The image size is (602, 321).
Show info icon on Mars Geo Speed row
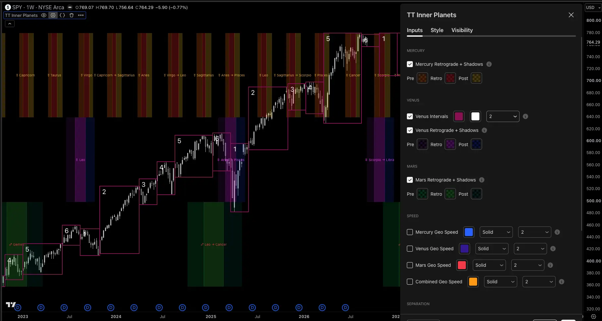coord(550,265)
